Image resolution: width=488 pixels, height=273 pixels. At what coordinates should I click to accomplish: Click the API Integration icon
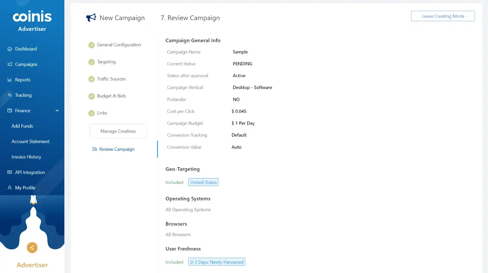pos(10,172)
